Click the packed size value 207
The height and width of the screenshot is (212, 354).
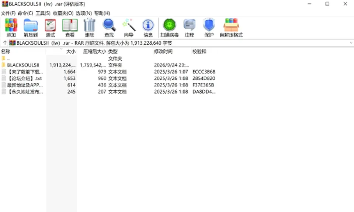[x=102, y=92]
